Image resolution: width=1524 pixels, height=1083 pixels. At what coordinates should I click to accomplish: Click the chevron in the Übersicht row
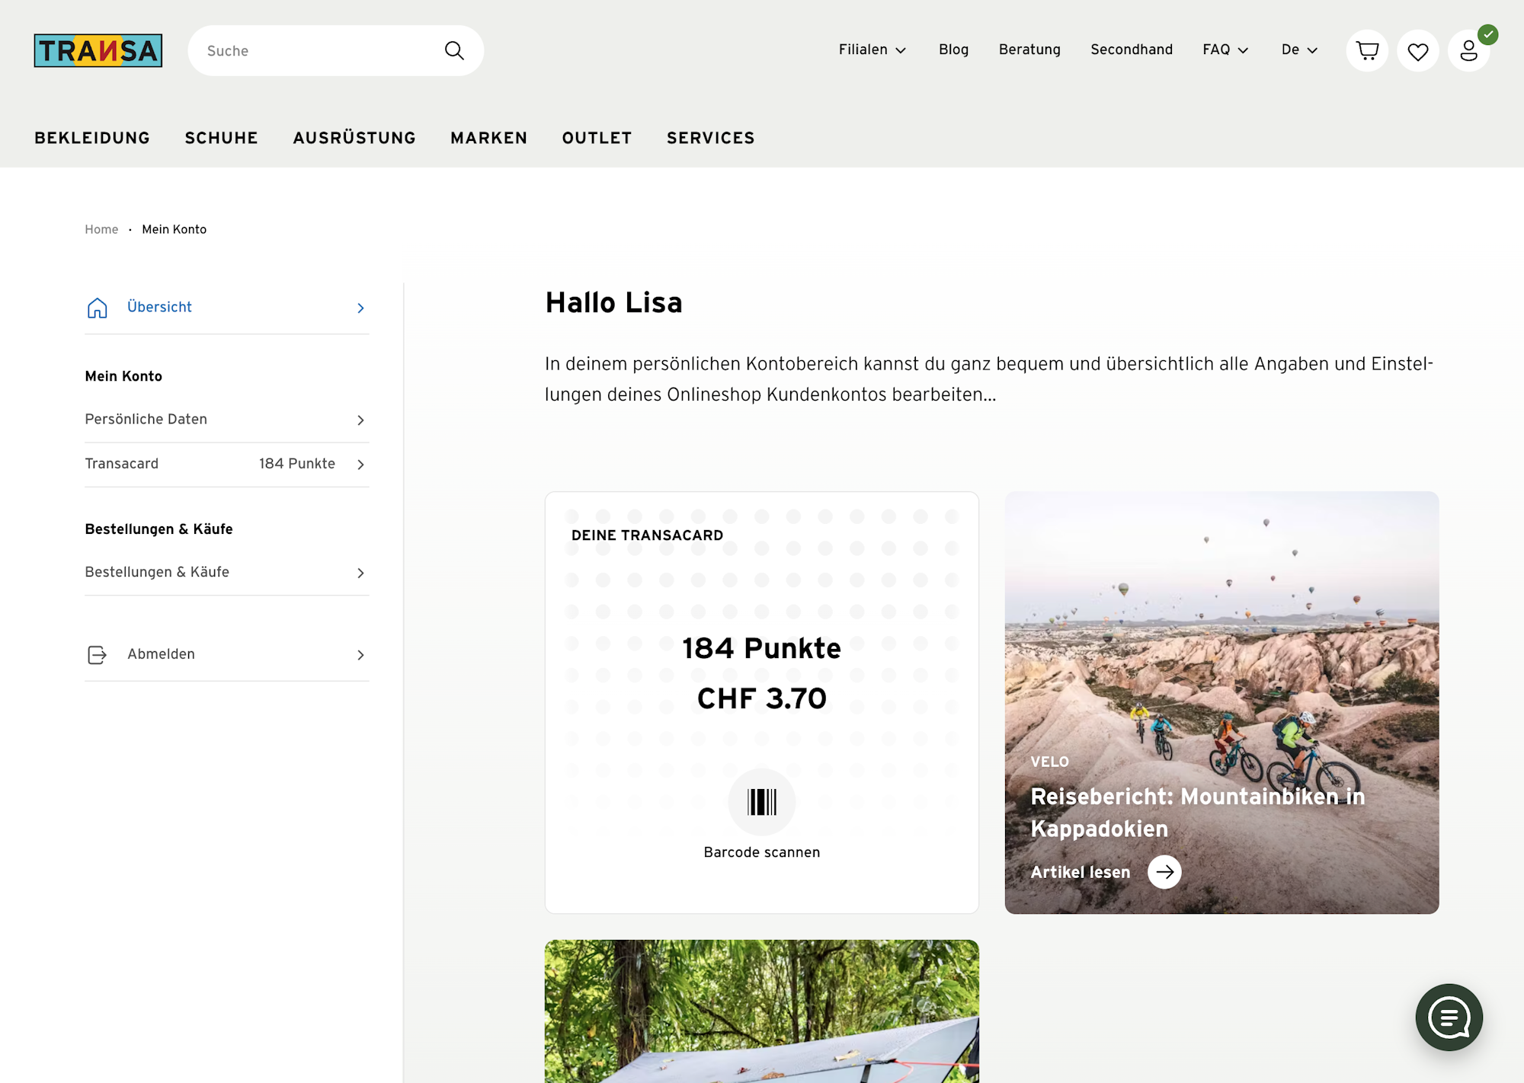tap(360, 308)
